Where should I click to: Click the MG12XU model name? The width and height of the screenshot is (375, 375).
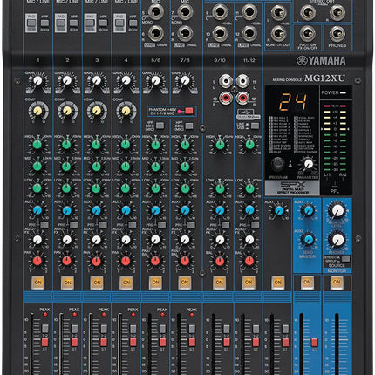click(x=324, y=78)
